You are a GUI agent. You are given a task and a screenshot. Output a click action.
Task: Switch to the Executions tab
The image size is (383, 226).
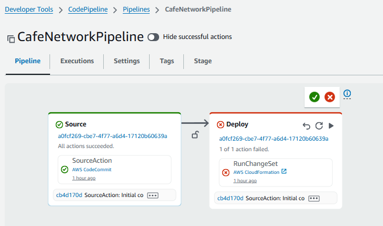[x=77, y=61]
